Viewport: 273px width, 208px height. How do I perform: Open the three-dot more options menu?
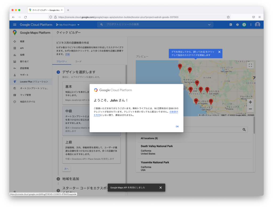251,25
